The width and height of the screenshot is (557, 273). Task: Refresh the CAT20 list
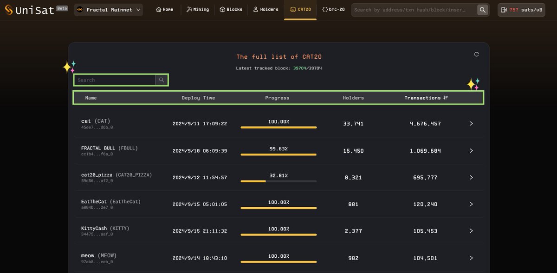[x=476, y=54]
